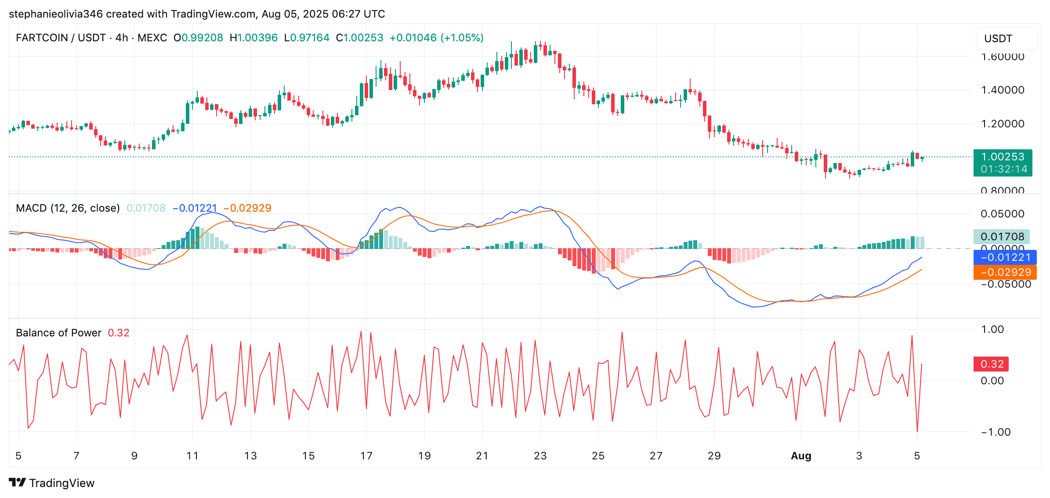Click the red 0.32 Balance of Power tag
This screenshot has width=1050, height=498.
[x=991, y=364]
